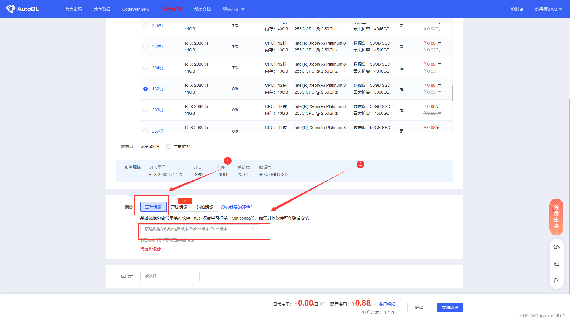Expand the 解决方案 menu
The image size is (570, 321).
coord(233,9)
